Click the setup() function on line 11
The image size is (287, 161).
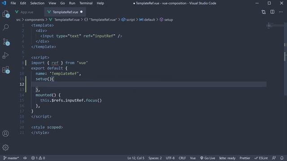(43, 79)
